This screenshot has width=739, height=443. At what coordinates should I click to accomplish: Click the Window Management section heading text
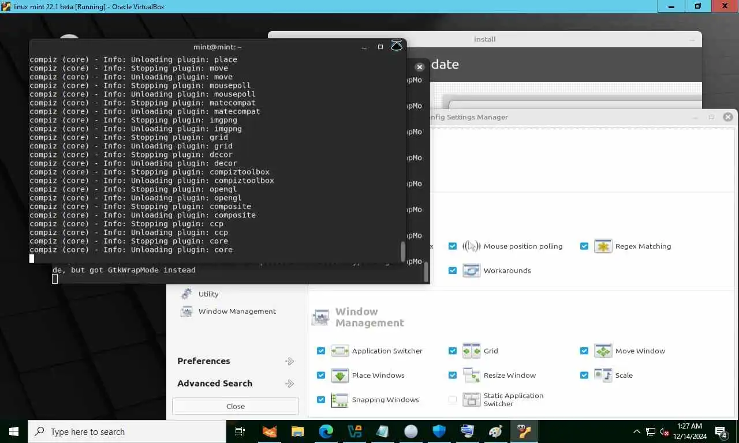point(369,317)
